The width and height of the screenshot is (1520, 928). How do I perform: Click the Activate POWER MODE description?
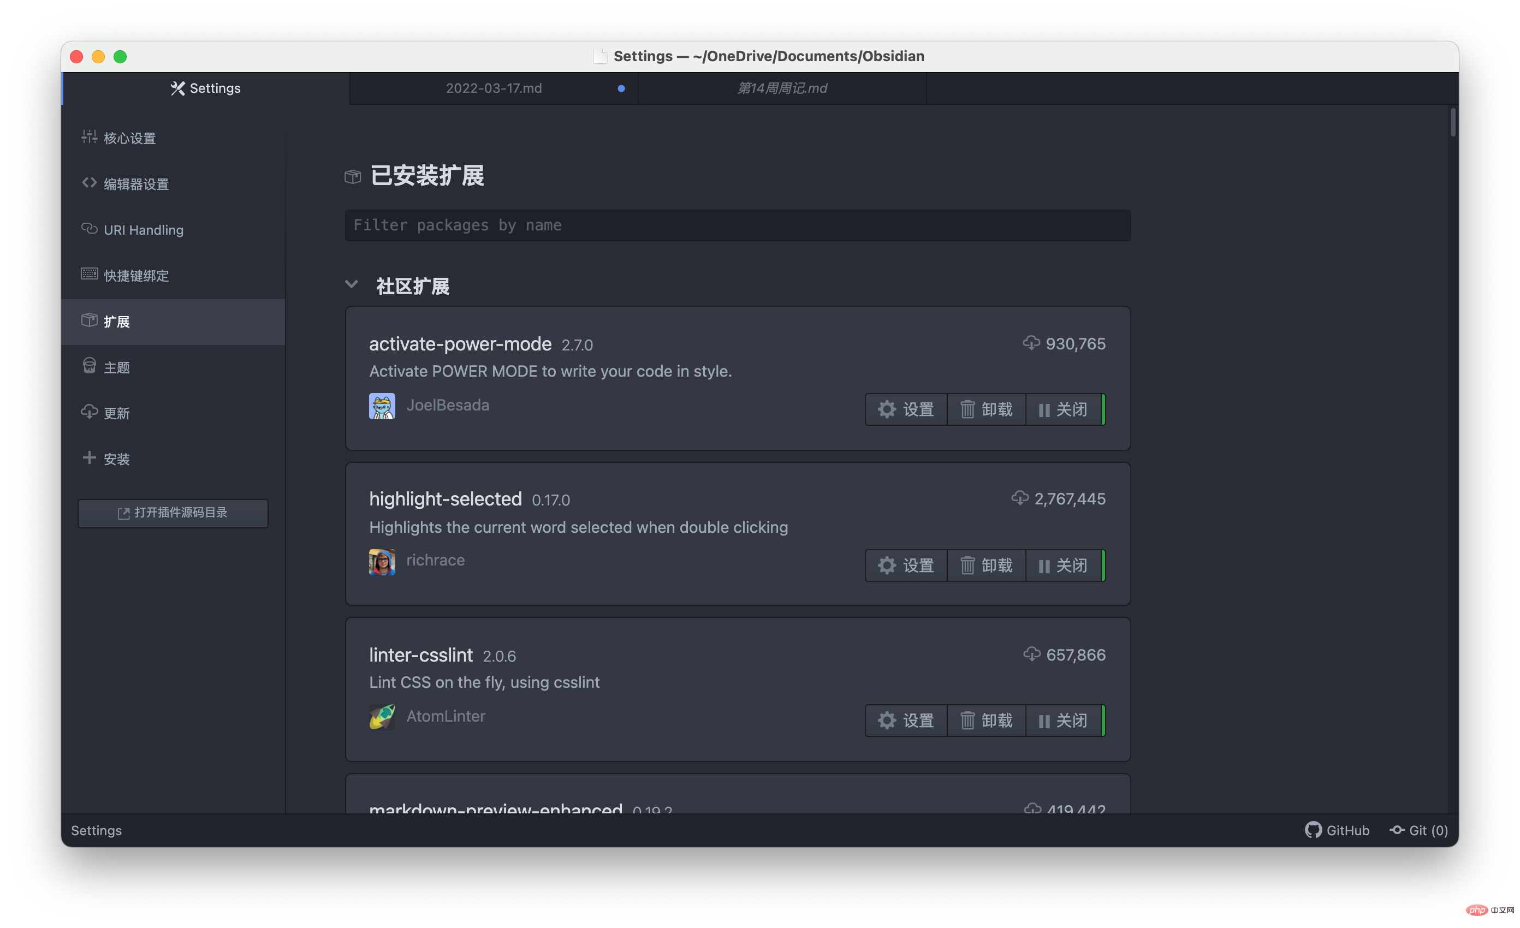tap(550, 371)
